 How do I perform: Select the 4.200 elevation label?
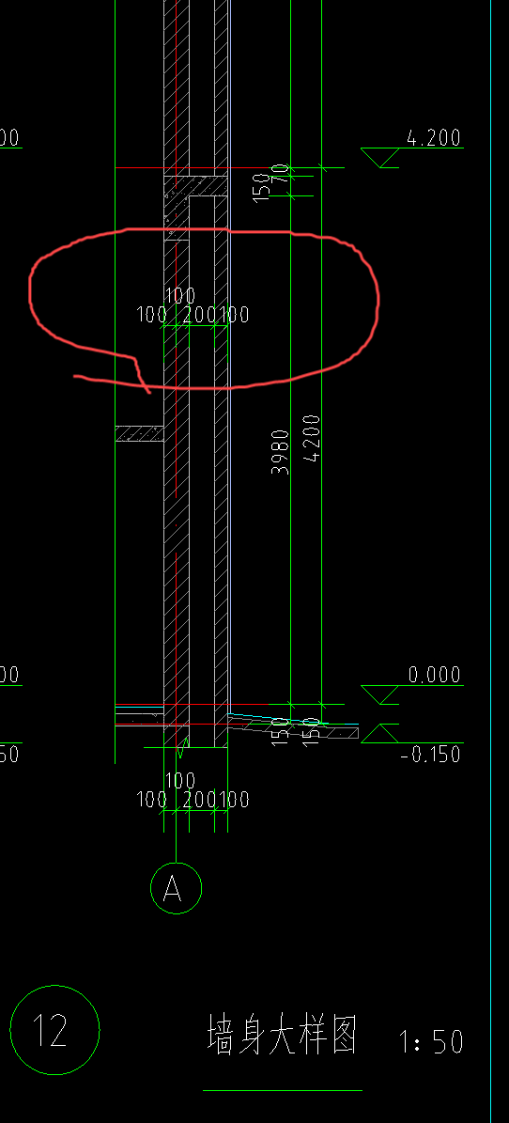click(x=433, y=137)
